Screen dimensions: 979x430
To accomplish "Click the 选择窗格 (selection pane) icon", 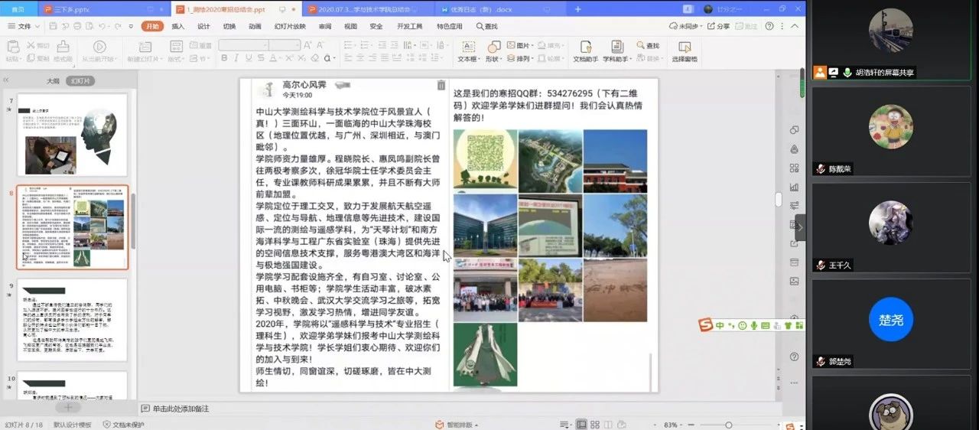I will [684, 47].
